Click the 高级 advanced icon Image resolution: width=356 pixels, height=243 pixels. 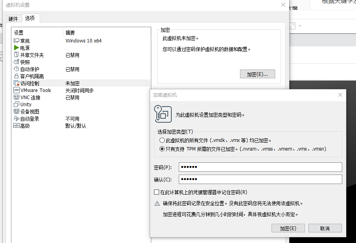17,125
